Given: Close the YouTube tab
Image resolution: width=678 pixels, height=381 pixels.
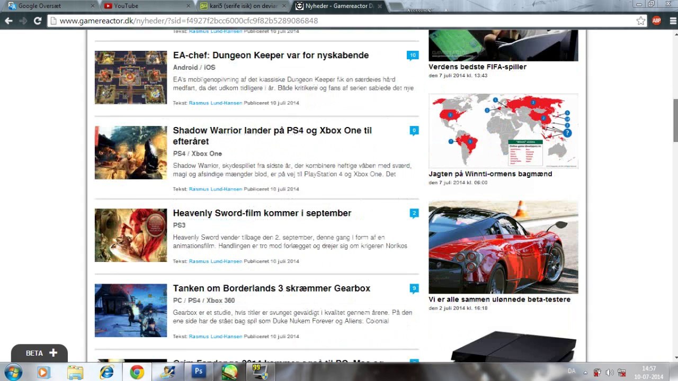Looking at the screenshot, I should 188,6.
